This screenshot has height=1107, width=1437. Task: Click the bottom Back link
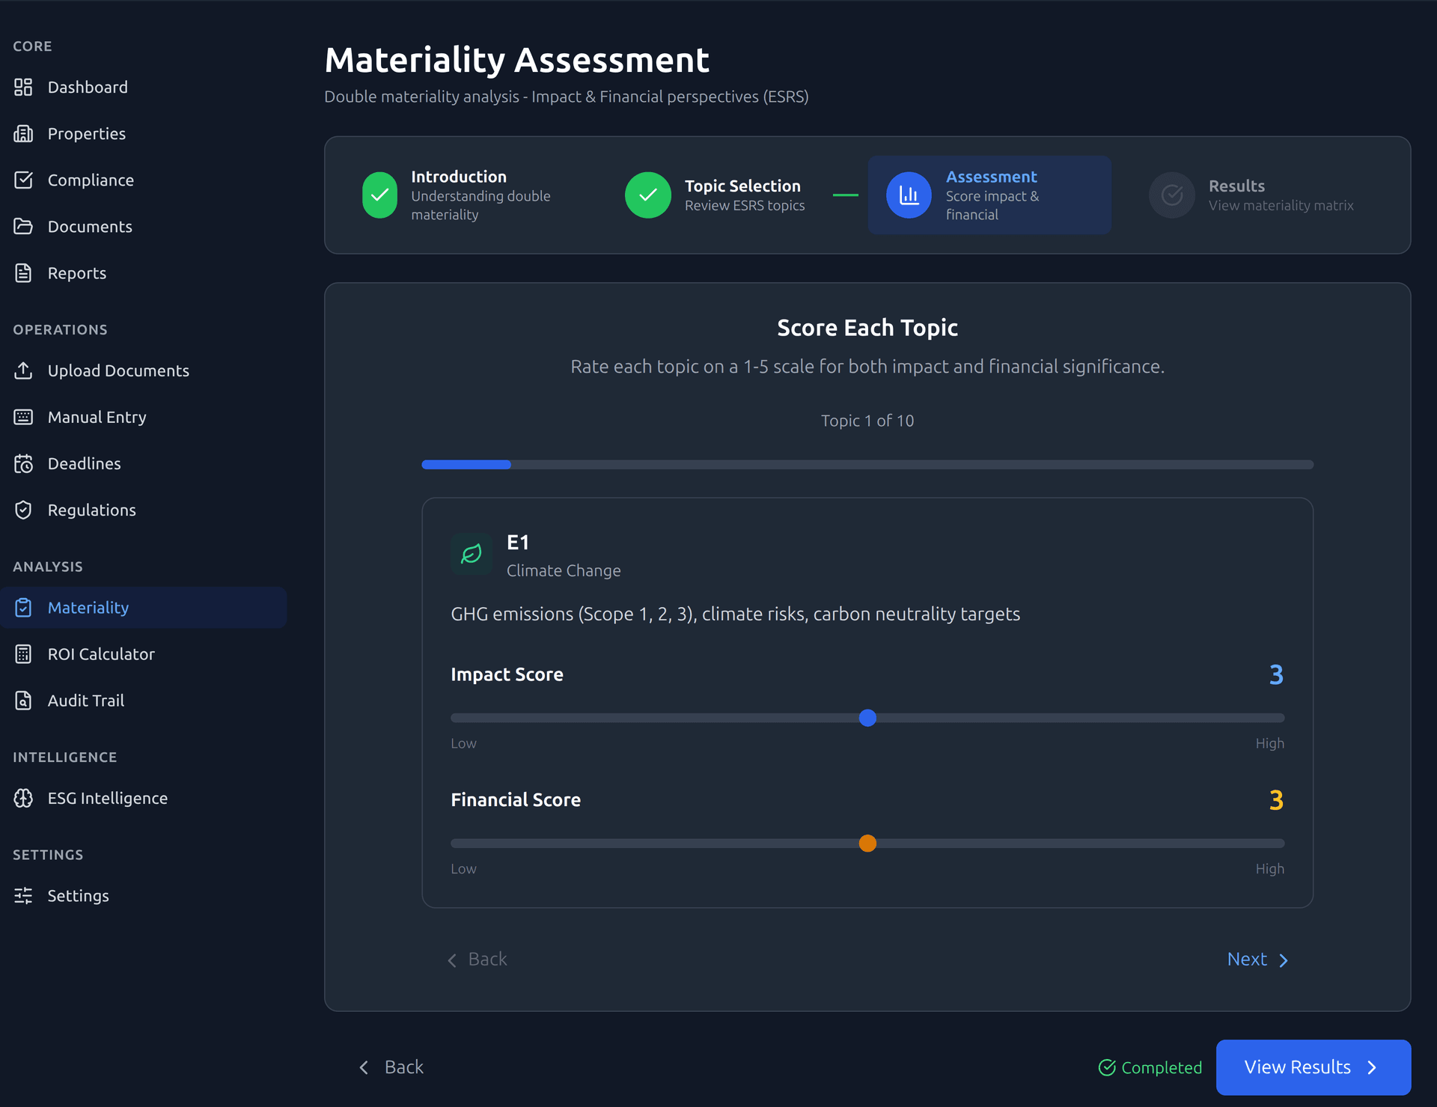tap(391, 1067)
